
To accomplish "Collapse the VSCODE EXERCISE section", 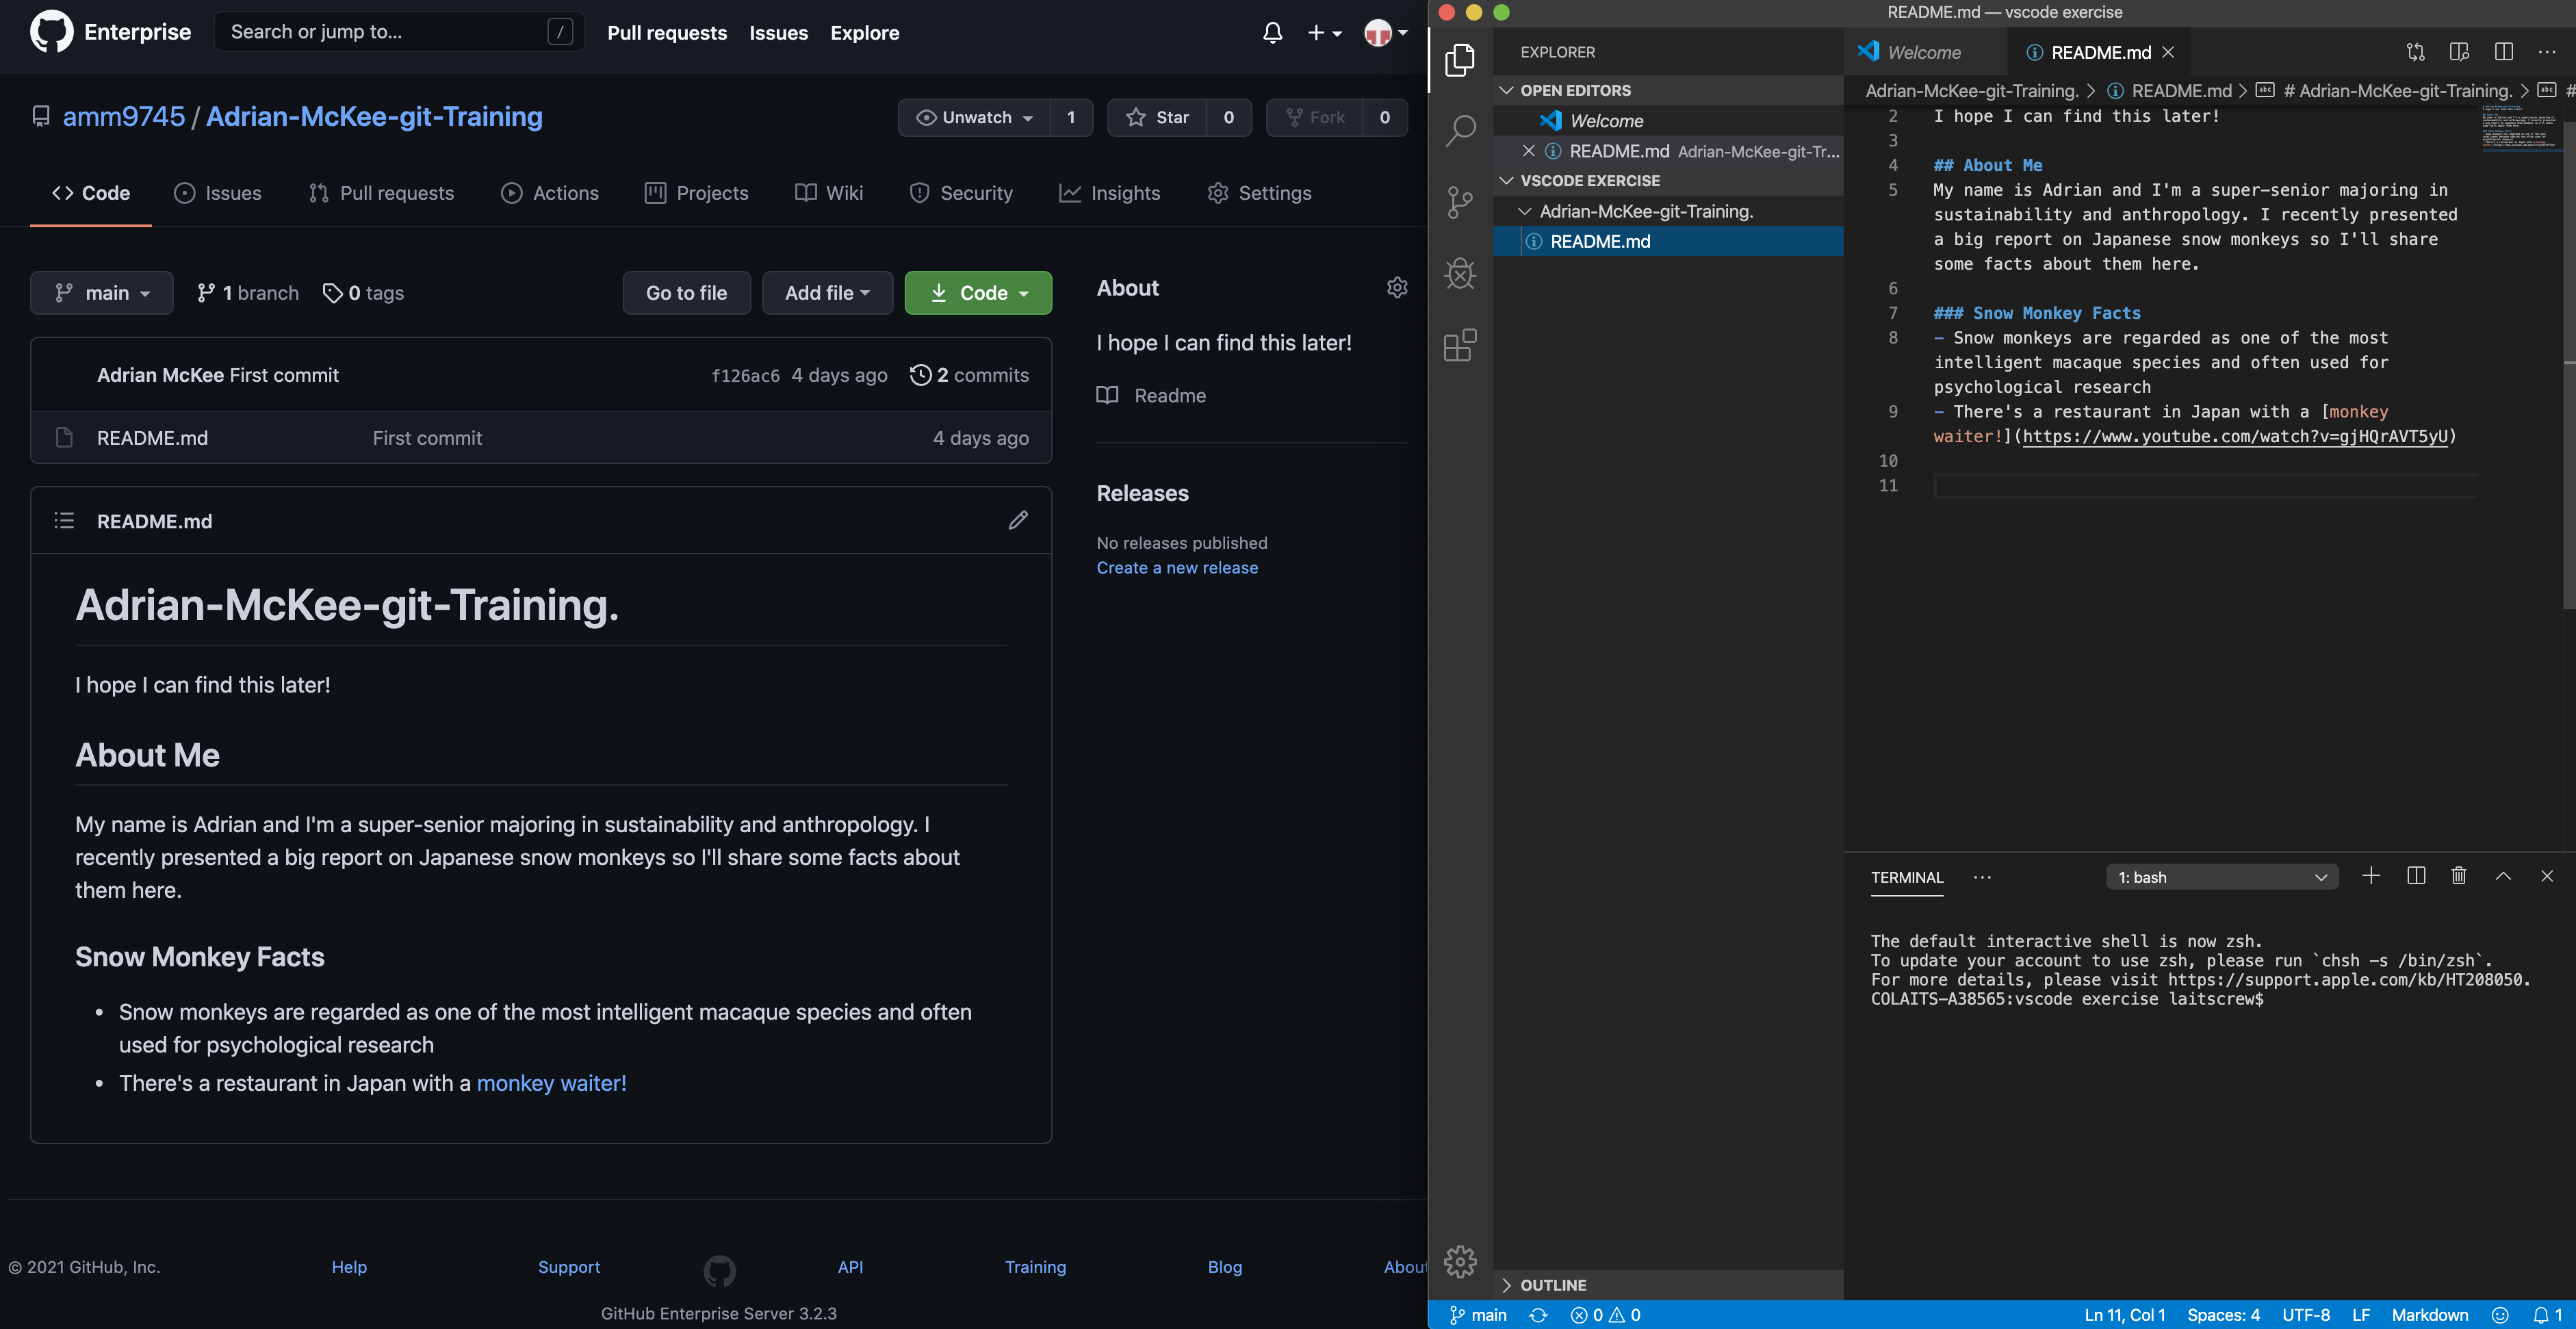I will [1668, 181].
